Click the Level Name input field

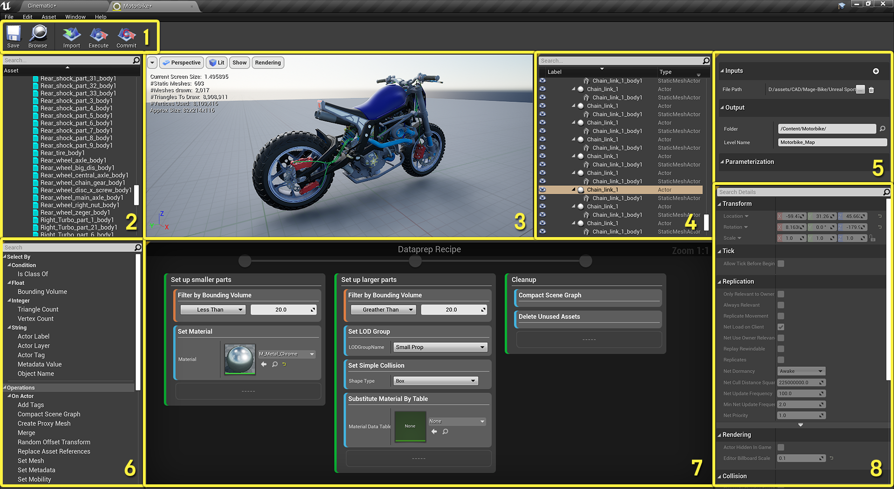[x=833, y=143]
